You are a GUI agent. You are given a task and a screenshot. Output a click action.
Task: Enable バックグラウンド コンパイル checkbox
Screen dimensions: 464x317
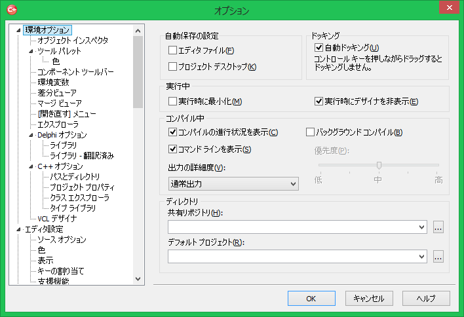(311, 132)
